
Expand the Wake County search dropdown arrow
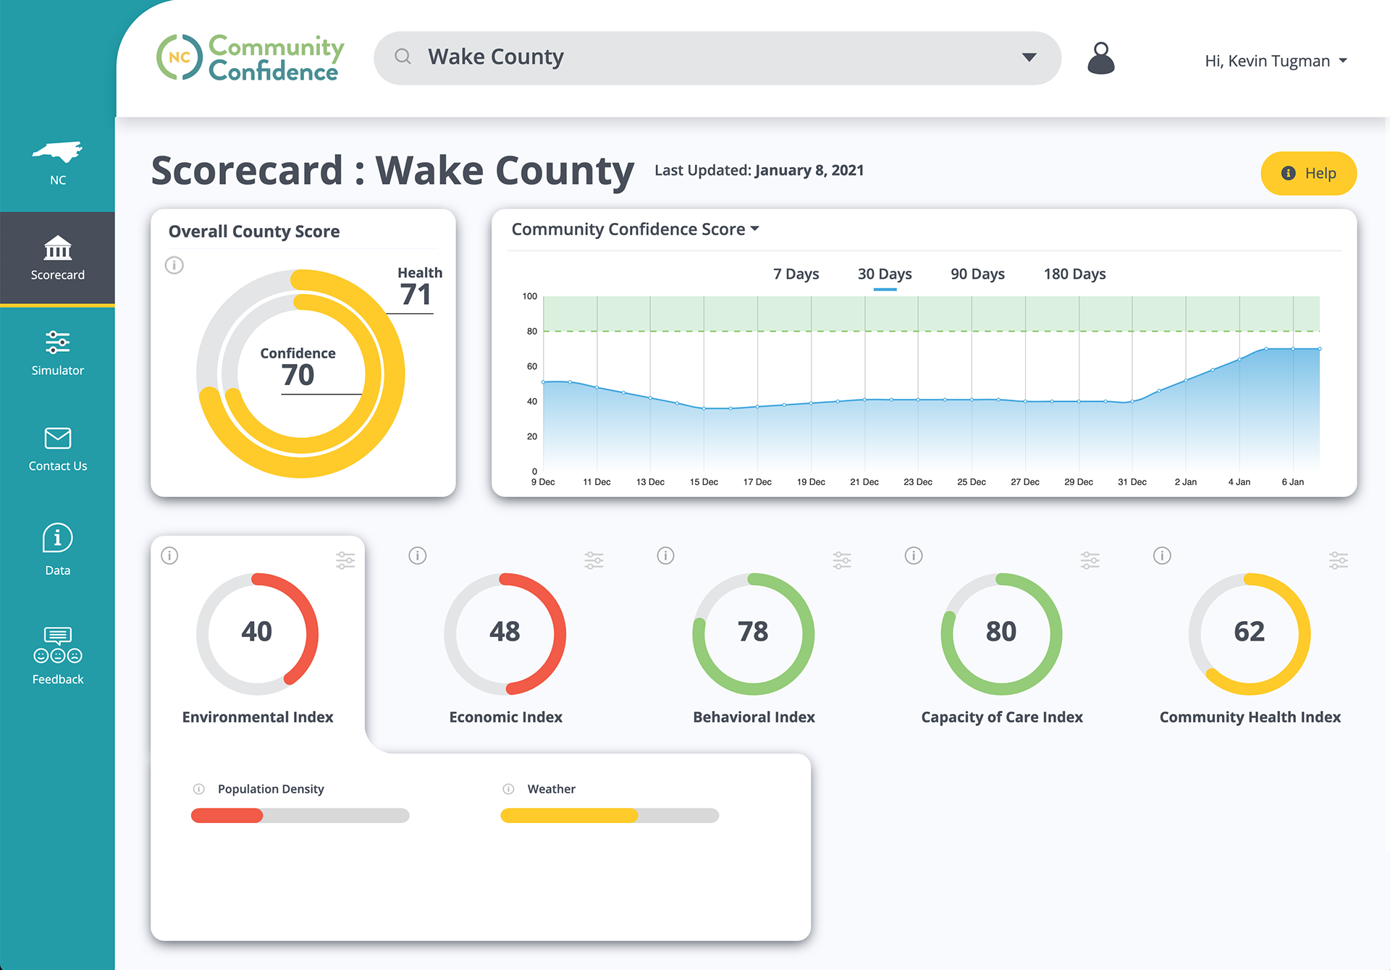(x=1029, y=57)
